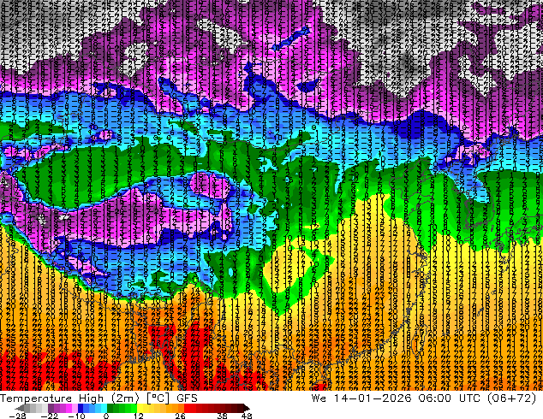
Task: Pick the bright yellow legend swatch
Action: click(140, 408)
